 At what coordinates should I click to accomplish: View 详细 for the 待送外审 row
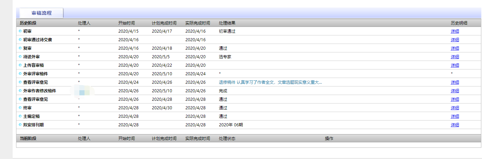[455, 57]
